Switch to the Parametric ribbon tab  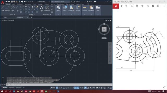[28, 4]
